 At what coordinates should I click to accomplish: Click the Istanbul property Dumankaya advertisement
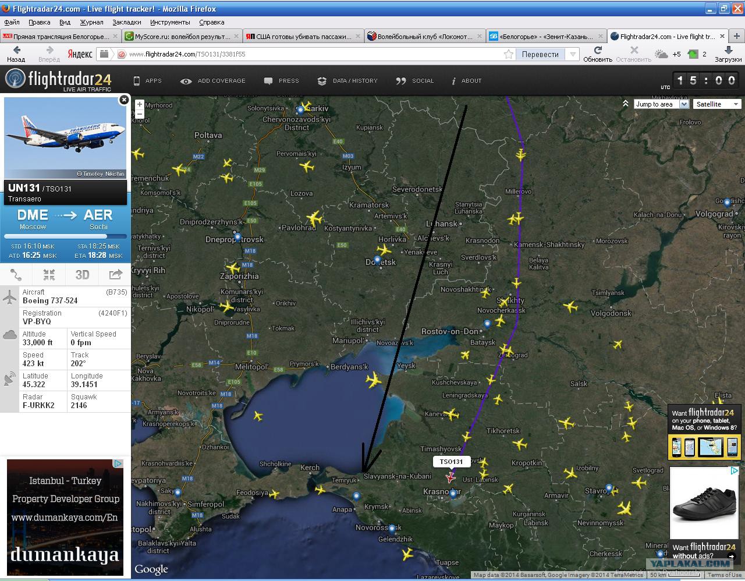pos(65,518)
